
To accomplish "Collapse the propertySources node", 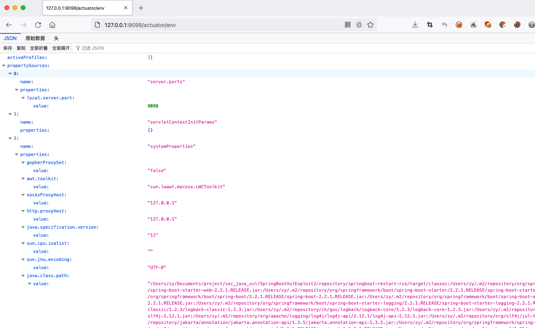I will [4, 65].
